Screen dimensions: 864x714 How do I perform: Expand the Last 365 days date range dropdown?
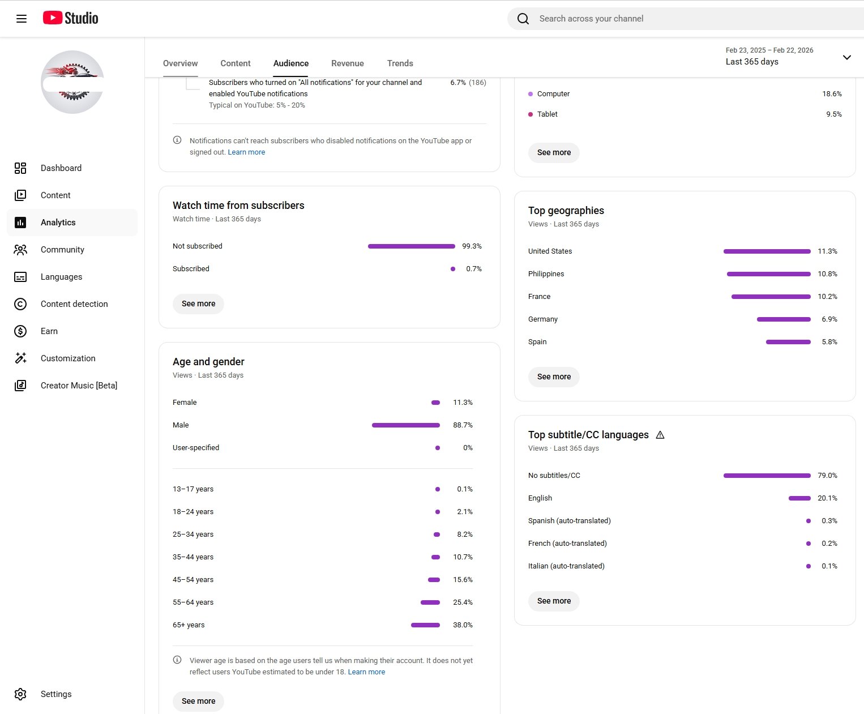[846, 57]
